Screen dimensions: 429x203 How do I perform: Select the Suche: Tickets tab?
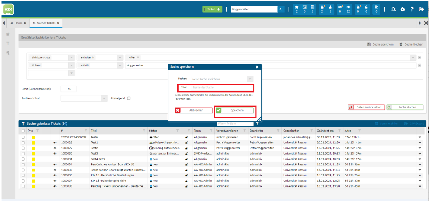[46, 23]
